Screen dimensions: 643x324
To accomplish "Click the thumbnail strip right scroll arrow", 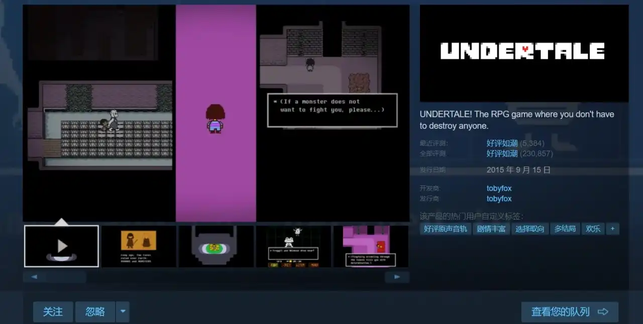I will (397, 277).
